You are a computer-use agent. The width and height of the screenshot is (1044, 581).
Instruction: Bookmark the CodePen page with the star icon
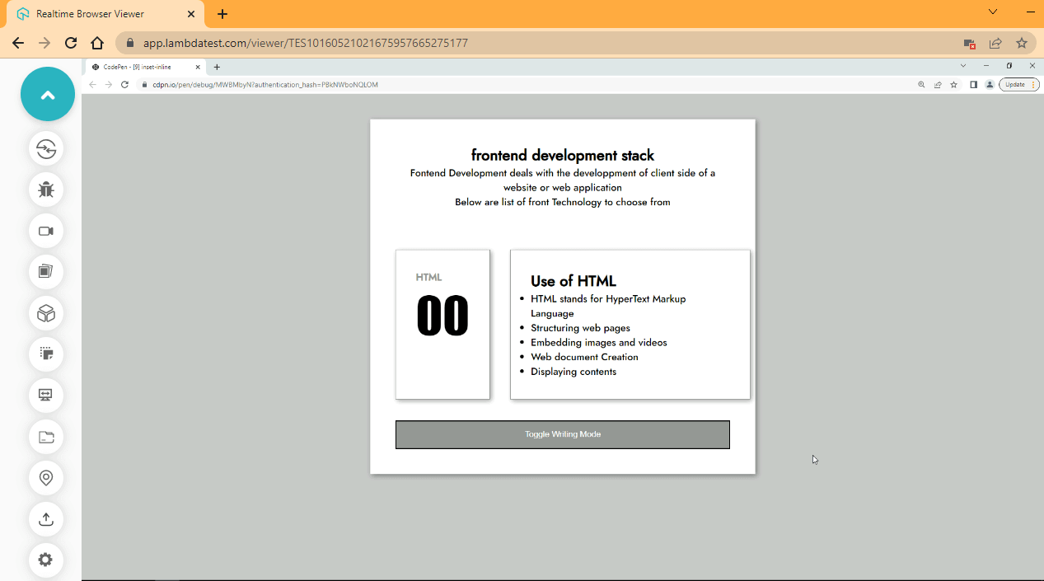pos(953,84)
